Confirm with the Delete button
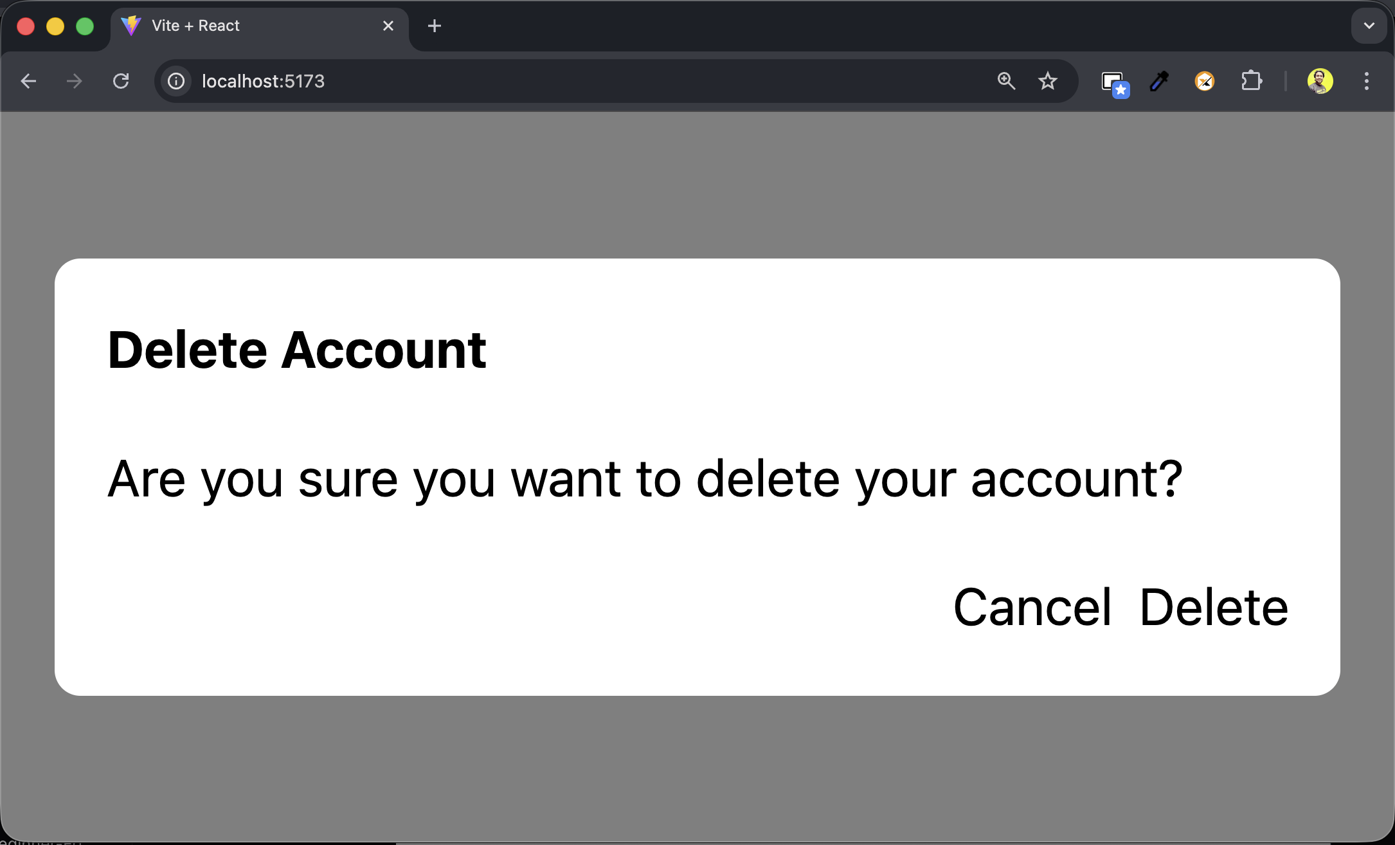This screenshot has width=1395, height=845. pos(1214,607)
